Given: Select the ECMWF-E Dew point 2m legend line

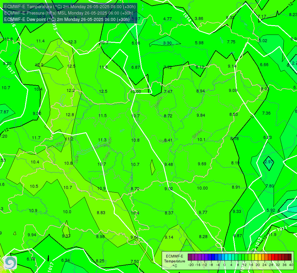Looking at the screenshot, I should point(67,19).
